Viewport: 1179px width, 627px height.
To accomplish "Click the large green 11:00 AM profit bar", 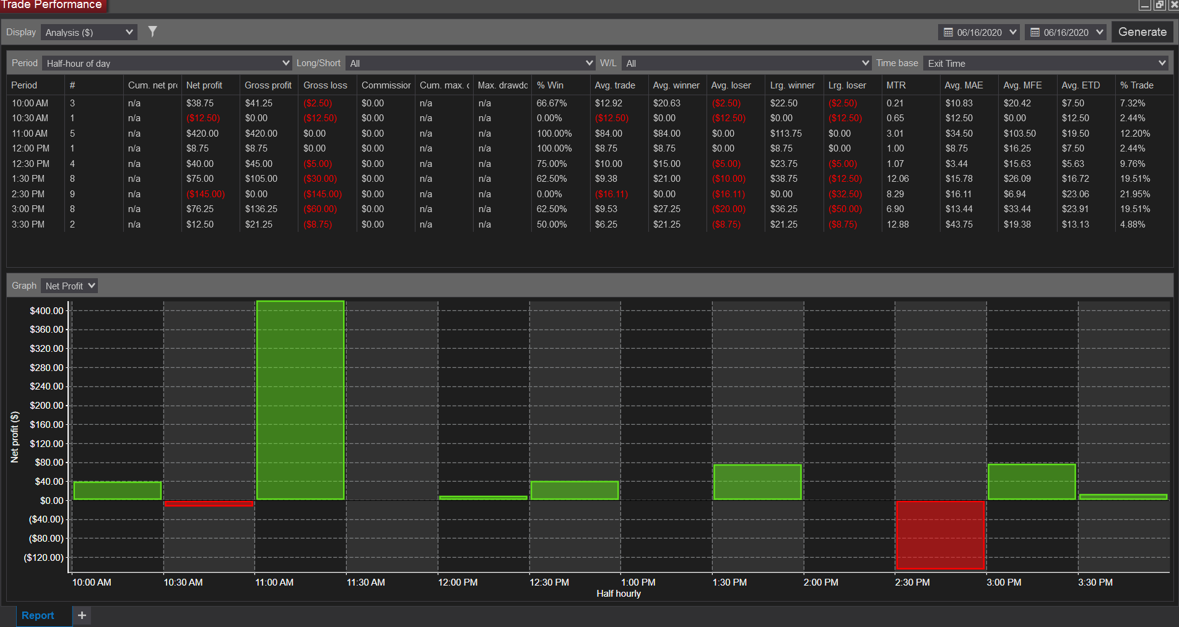I will coord(300,400).
